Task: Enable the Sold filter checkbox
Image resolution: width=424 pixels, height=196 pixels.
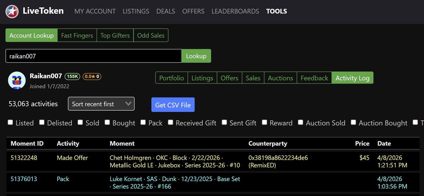Action: point(80,122)
